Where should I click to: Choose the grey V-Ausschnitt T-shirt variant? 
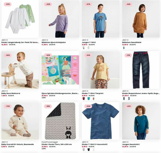coord(84,150)
